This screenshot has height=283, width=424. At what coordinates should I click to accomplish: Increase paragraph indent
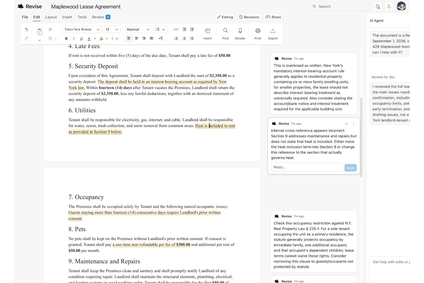[x=192, y=30]
